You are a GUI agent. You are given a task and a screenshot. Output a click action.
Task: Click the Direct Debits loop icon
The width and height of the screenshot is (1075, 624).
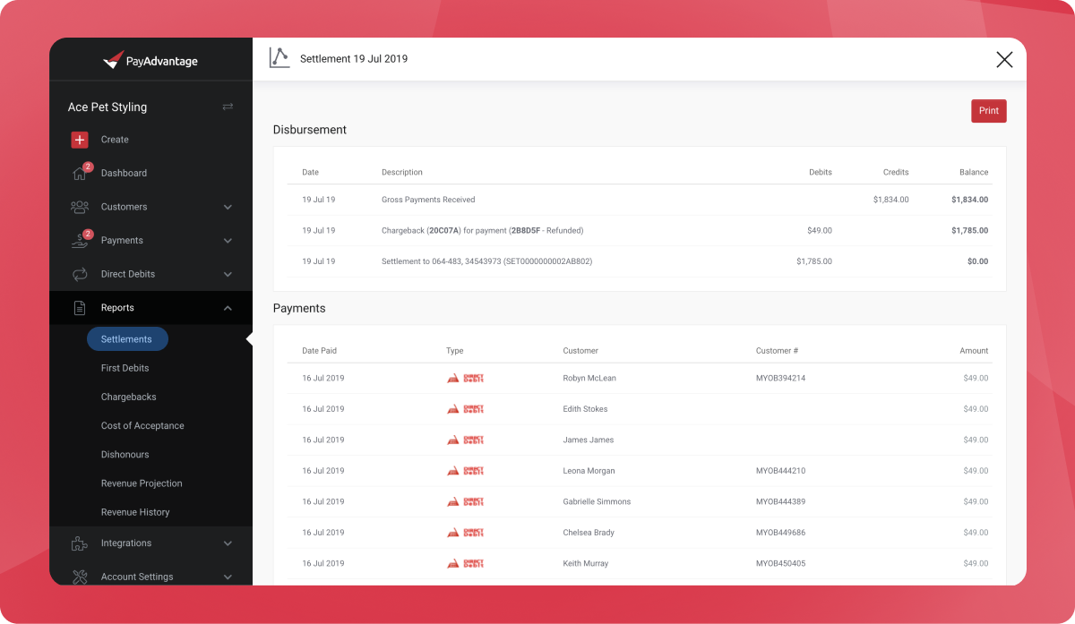point(80,274)
